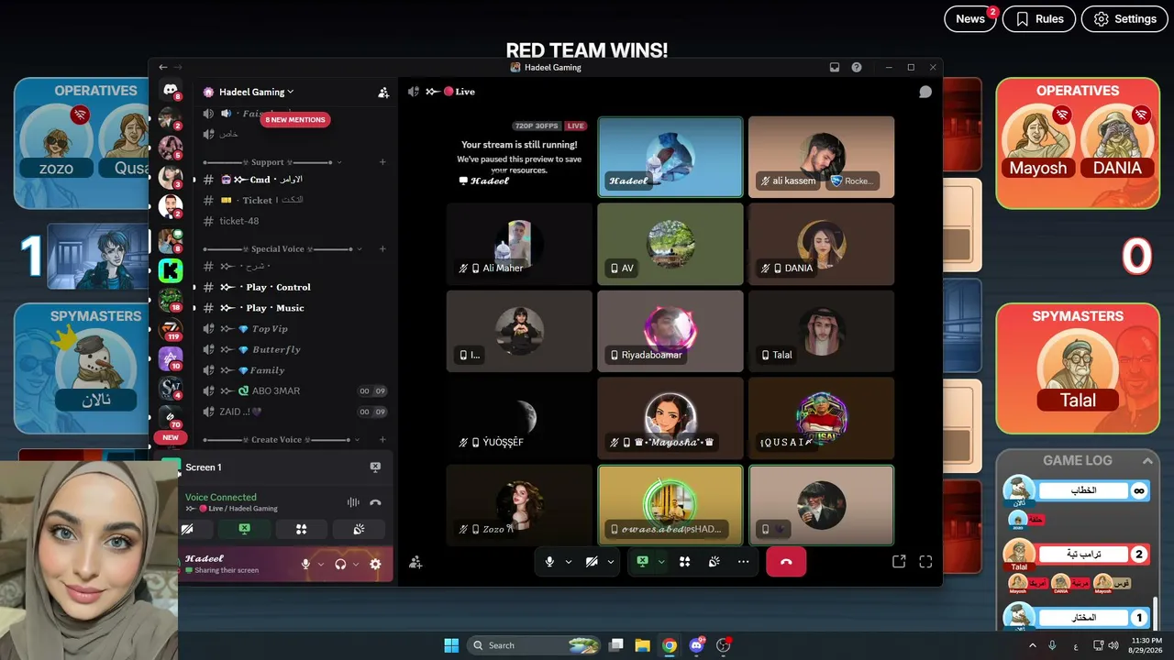This screenshot has height=660, width=1174.
Task: Open News in the game window
Action: pyautogui.click(x=970, y=19)
